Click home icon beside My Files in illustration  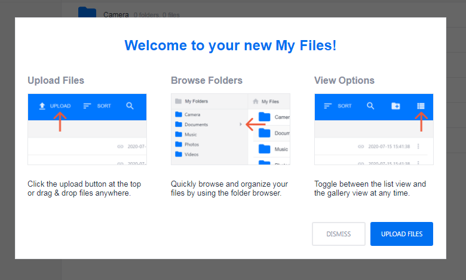256,102
